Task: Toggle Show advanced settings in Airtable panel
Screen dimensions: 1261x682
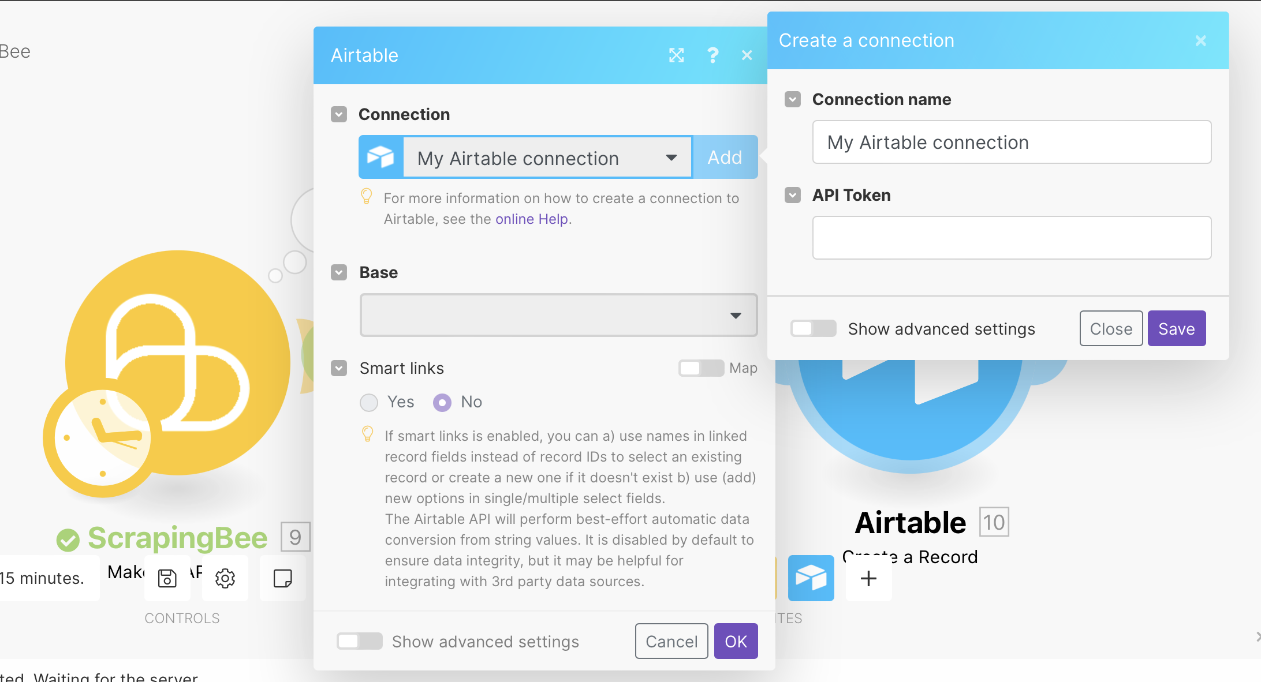Action: coord(359,642)
